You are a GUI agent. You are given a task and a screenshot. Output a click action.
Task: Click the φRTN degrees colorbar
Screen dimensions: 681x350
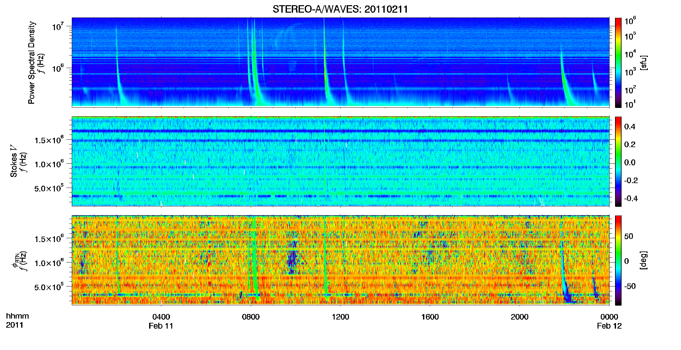[x=618, y=260]
